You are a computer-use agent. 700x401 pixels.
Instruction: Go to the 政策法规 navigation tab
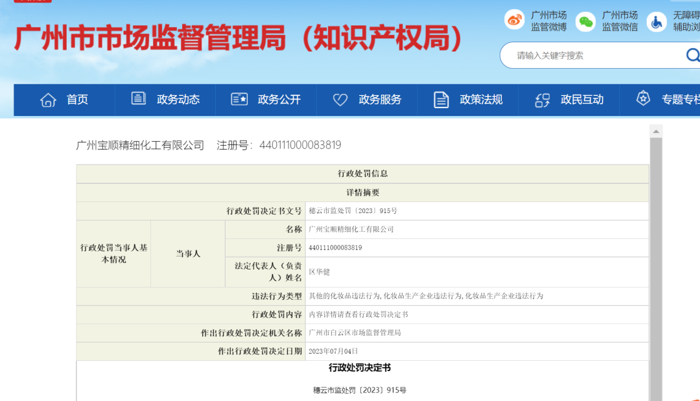click(481, 100)
